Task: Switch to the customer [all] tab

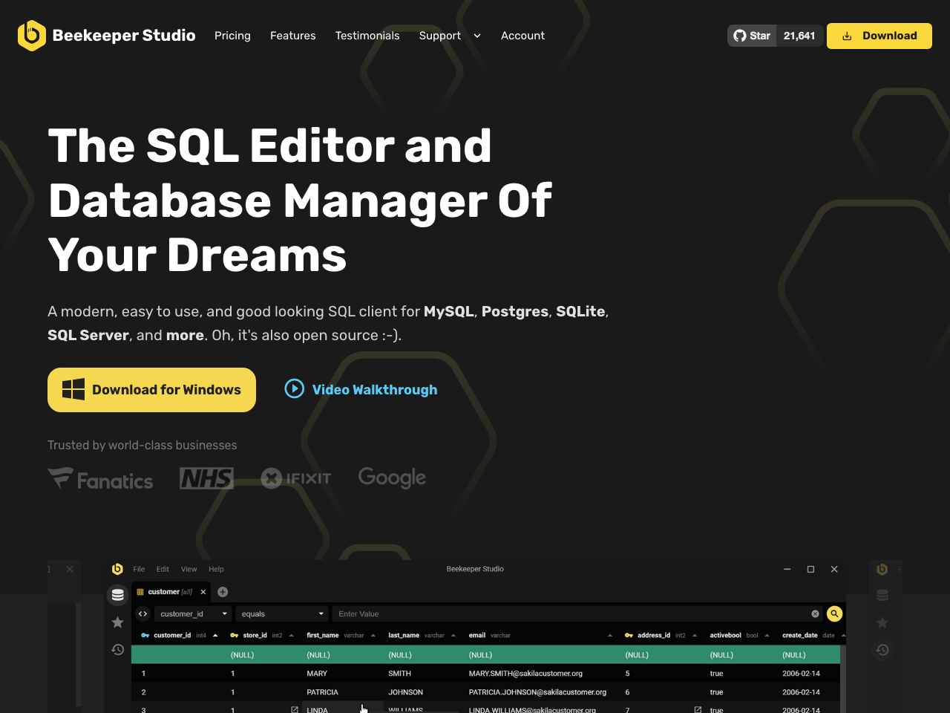Action: 165,592
